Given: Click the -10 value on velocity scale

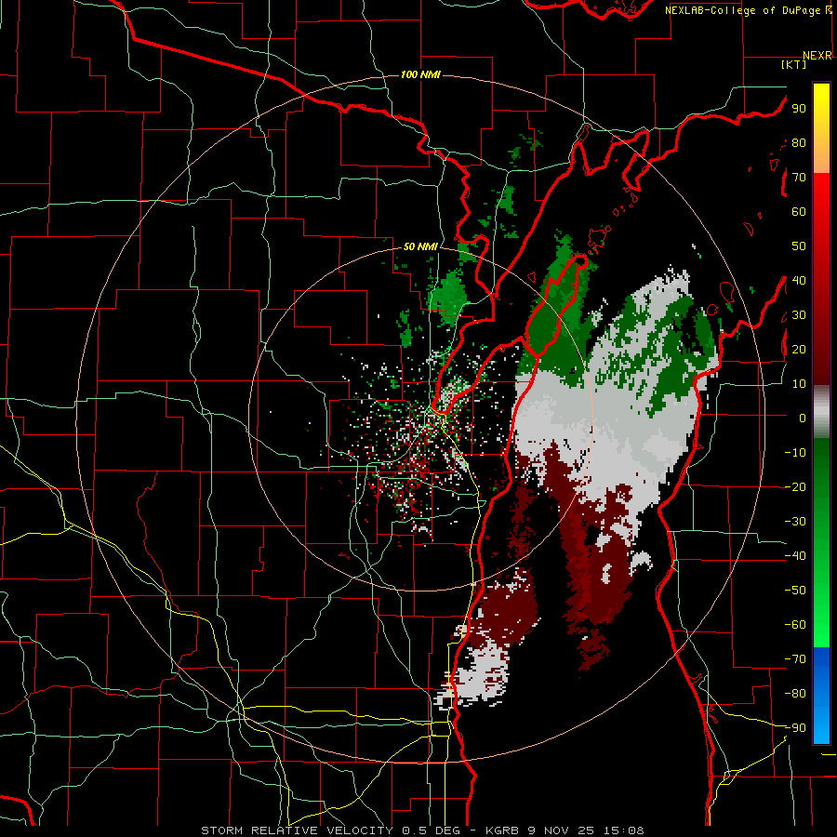Looking at the screenshot, I should pos(795,453).
